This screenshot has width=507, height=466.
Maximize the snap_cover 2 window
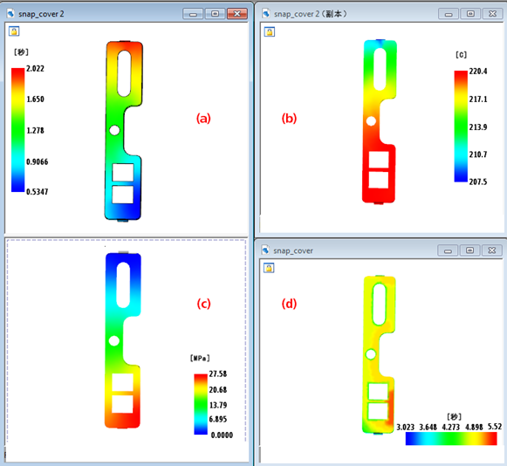click(x=215, y=14)
